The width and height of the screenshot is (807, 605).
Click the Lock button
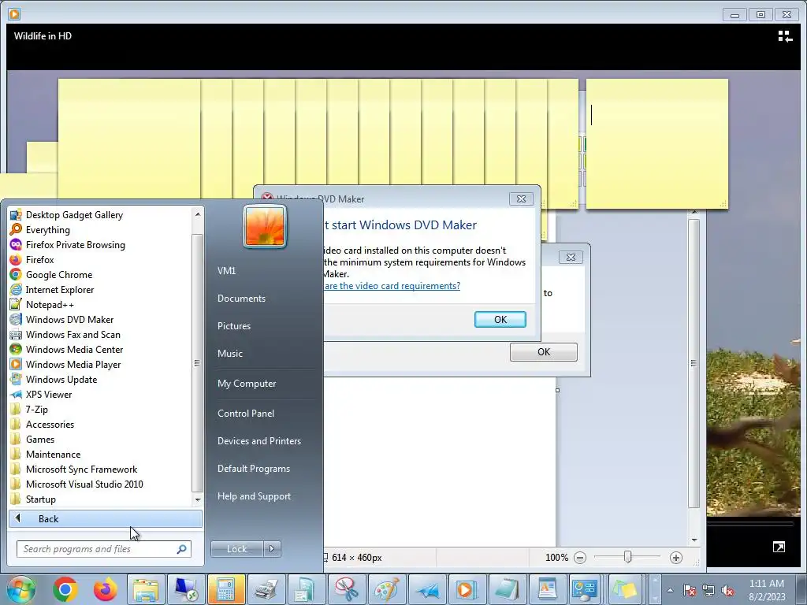[x=236, y=549]
